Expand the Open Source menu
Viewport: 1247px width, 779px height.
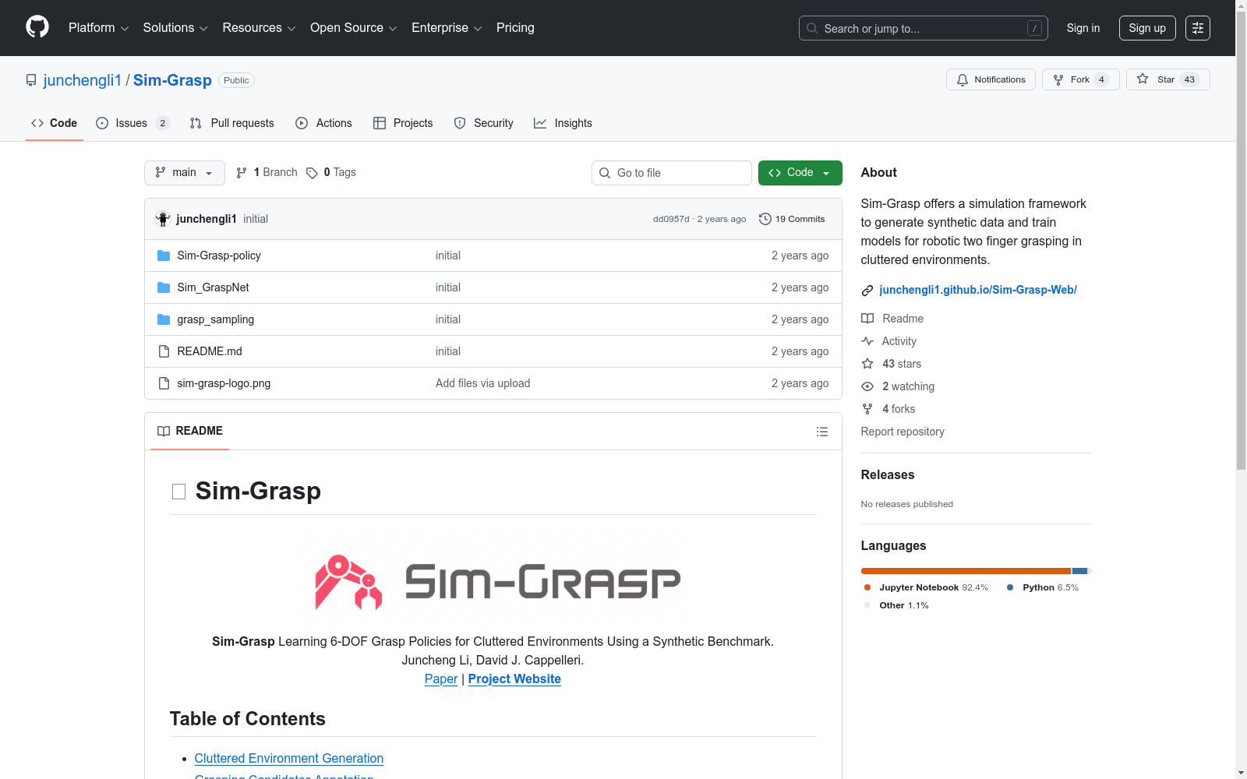(354, 28)
